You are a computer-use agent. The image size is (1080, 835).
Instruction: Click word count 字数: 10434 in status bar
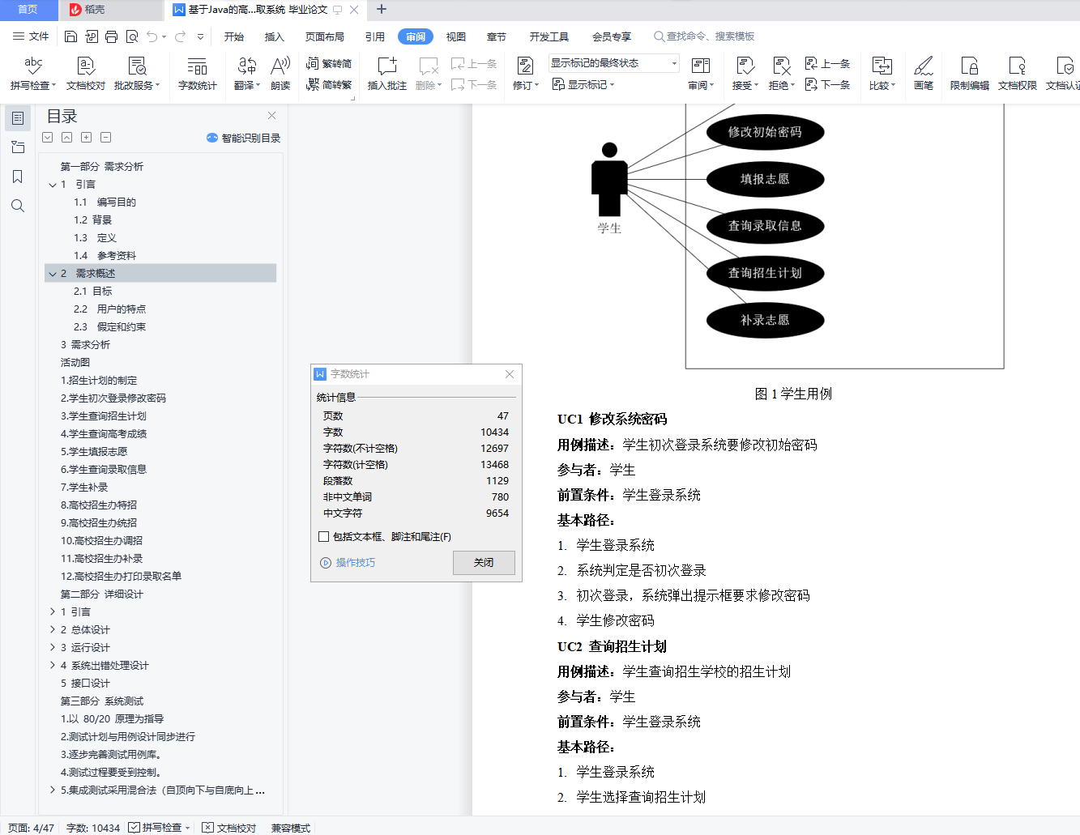[93, 828]
